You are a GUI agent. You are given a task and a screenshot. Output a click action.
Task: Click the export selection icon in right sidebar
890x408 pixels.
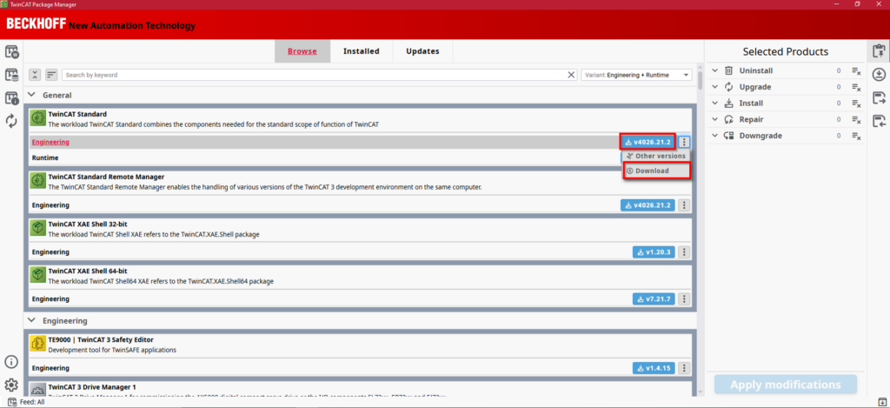[878, 97]
